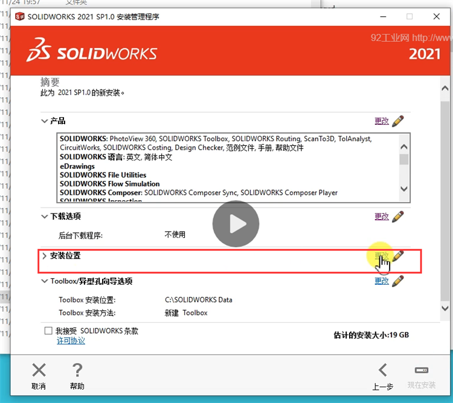Click the 后台下载程序 label
Image resolution: width=453 pixels, height=403 pixels.
[x=80, y=235]
